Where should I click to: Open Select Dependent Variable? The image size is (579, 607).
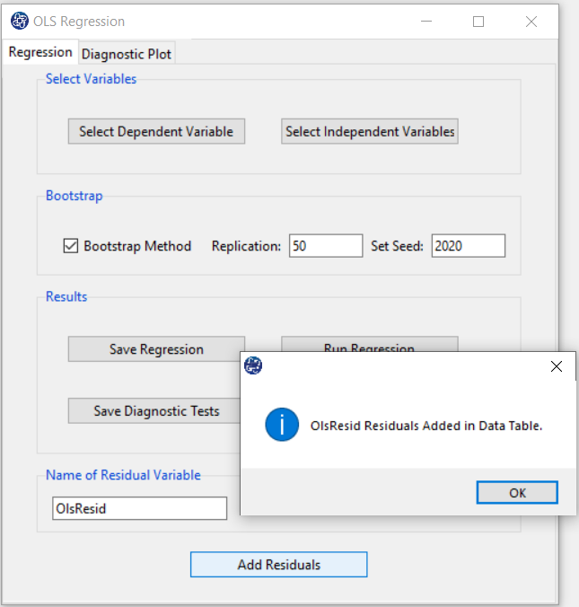click(x=156, y=131)
